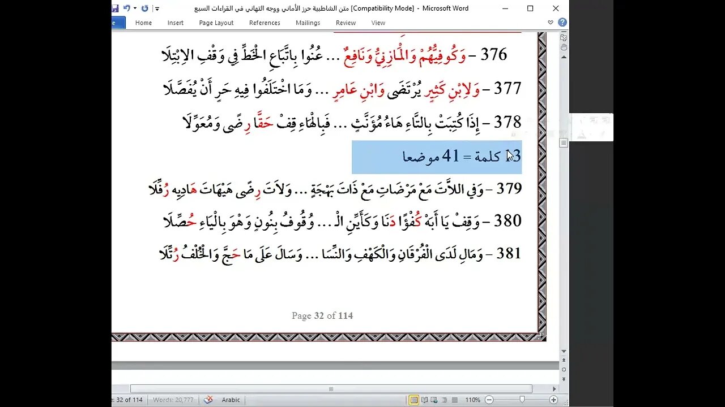
Task: Click the page number status indicator
Action: click(127, 400)
